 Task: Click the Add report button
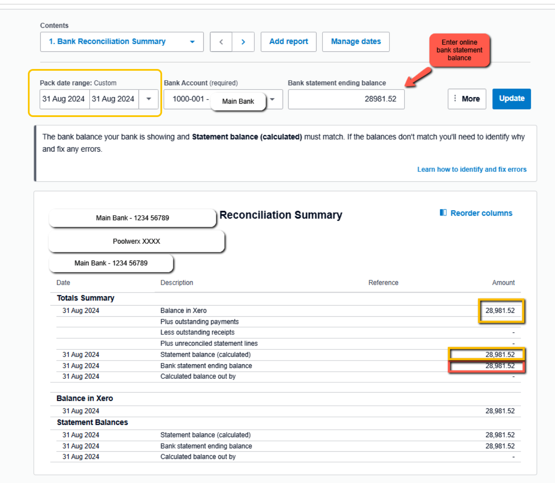[289, 42]
